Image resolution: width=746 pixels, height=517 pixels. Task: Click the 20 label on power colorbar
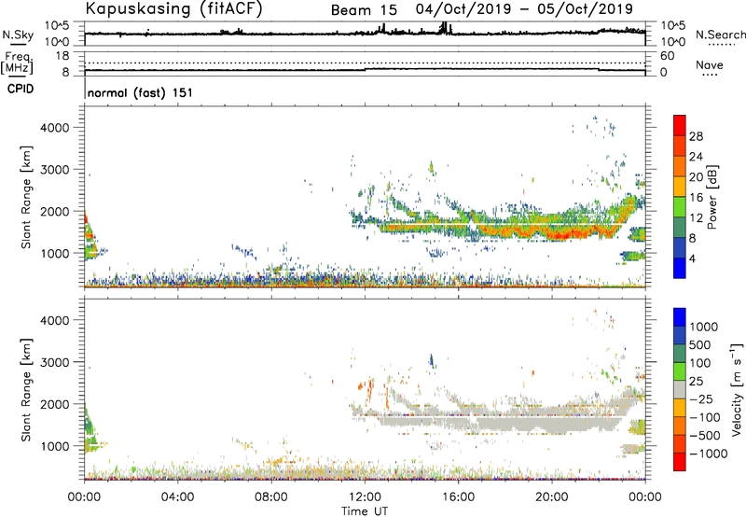[x=696, y=177]
